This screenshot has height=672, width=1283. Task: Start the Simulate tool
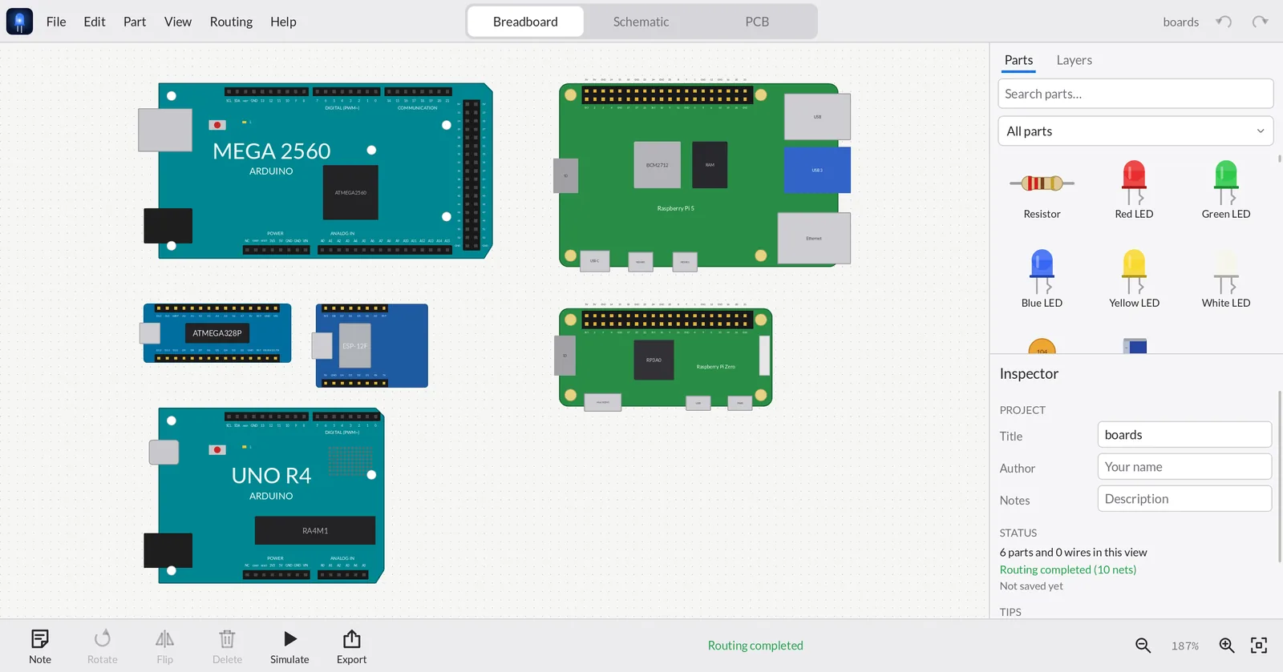(289, 646)
